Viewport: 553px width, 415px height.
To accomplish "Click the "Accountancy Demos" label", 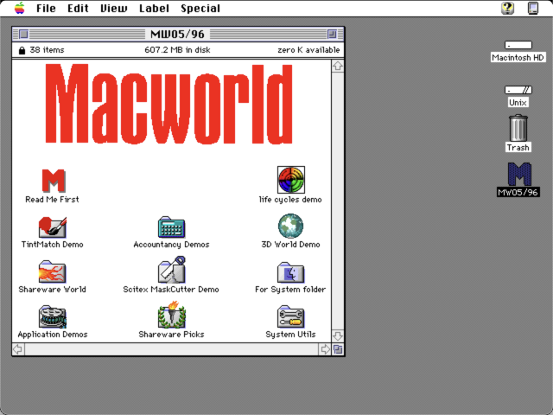I will click(171, 244).
